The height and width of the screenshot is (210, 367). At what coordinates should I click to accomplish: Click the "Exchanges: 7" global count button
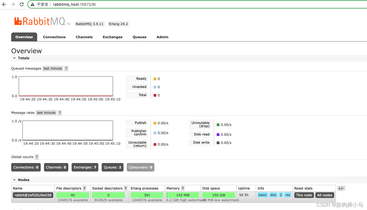tap(85, 167)
